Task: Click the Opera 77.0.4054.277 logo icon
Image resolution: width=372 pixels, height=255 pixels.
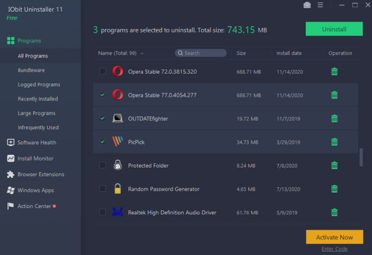Action: pos(117,94)
